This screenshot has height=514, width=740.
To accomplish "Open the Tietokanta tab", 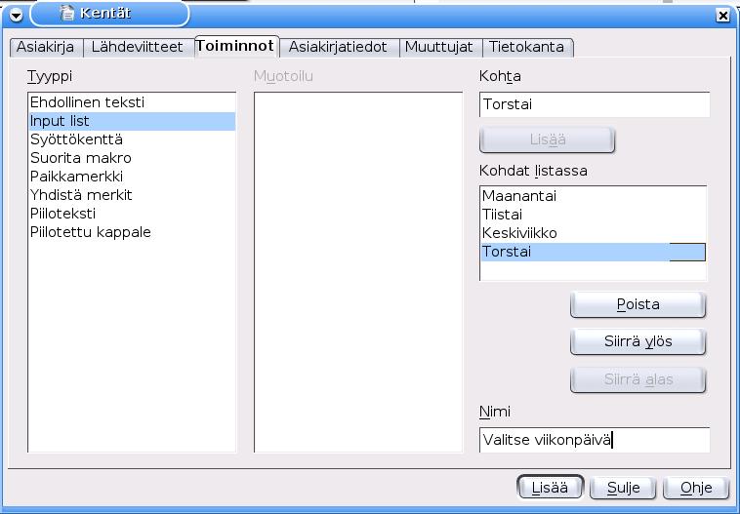I will tap(526, 47).
